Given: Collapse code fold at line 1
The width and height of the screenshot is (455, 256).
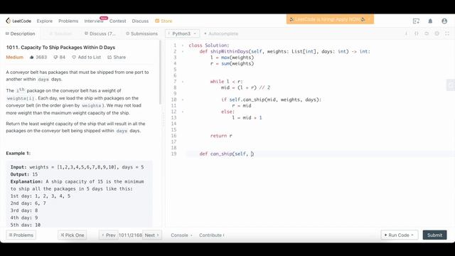Looking at the screenshot, I should (183, 46).
